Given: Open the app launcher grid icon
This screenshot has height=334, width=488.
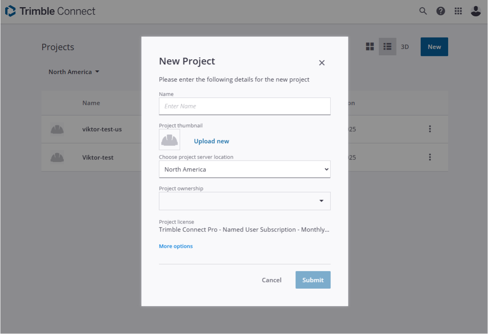Looking at the screenshot, I should [x=458, y=11].
